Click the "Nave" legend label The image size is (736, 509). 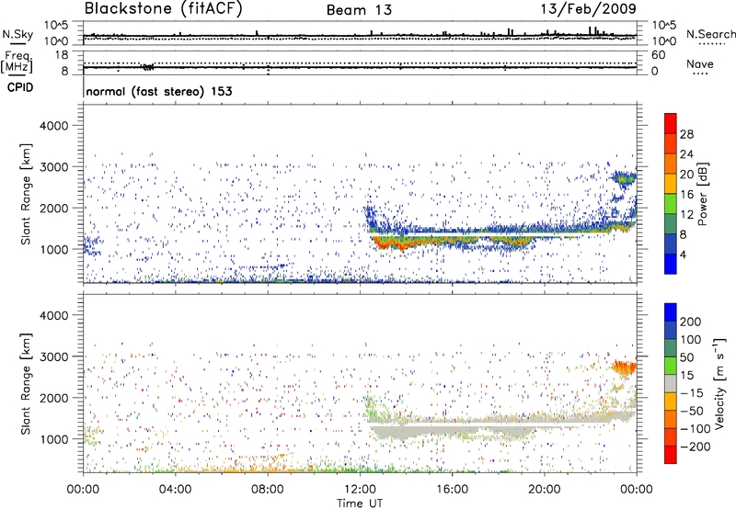click(700, 63)
